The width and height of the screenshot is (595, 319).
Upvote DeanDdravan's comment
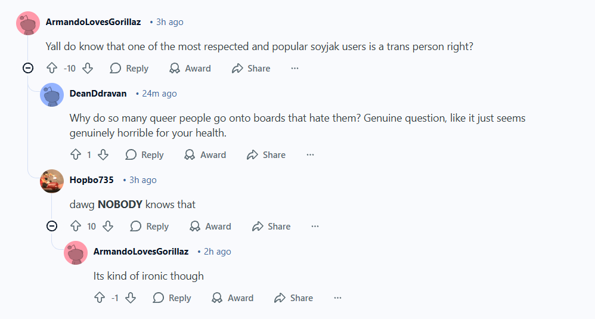[x=76, y=155]
